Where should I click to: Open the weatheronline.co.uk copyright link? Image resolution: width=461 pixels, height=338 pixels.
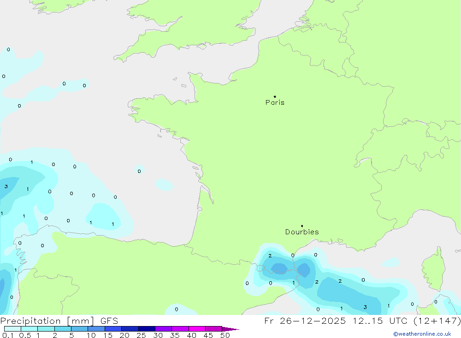pyautogui.click(x=422, y=334)
